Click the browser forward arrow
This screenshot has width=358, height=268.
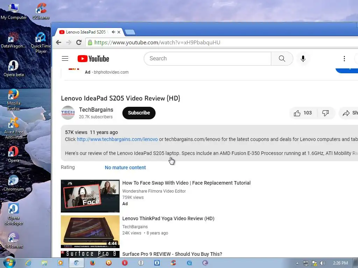[69, 42]
